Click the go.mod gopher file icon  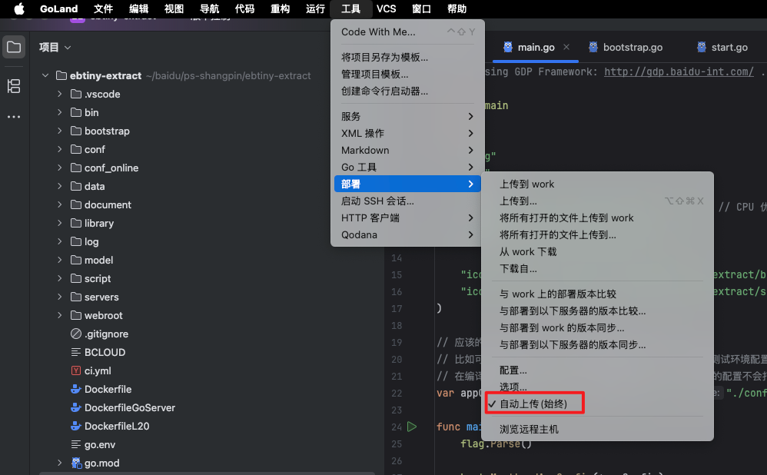tap(76, 463)
